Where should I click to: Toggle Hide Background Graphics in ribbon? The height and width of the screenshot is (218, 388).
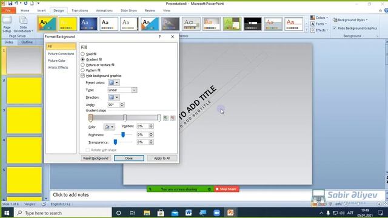(x=355, y=28)
